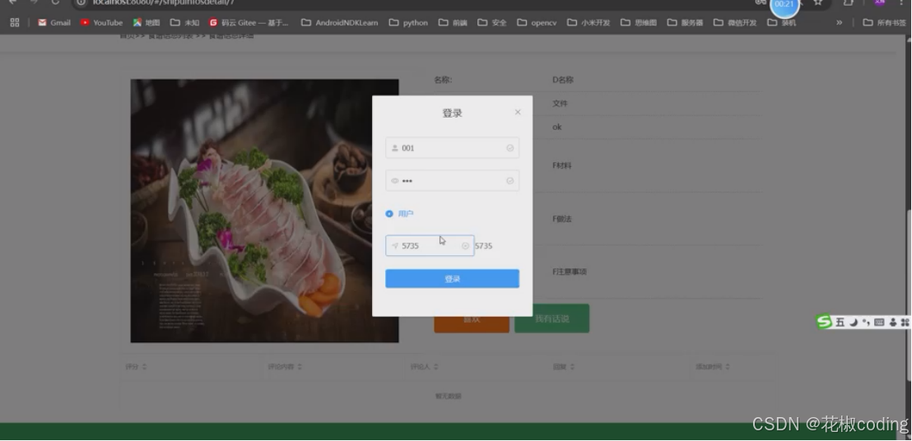Open the soft keyboard from IME toolbar
912x441 pixels.
pyautogui.click(x=879, y=322)
